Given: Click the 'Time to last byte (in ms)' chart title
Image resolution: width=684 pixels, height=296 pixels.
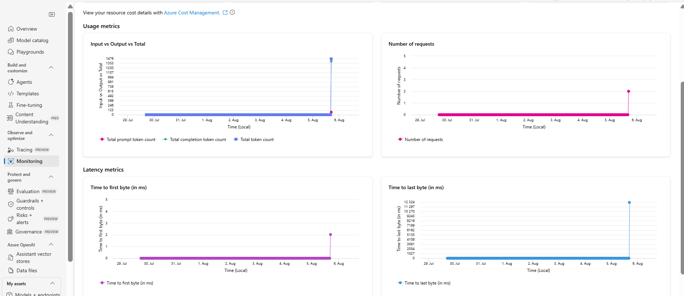Looking at the screenshot, I should [x=416, y=187].
